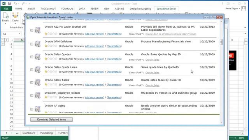Click outline level 1 button
The height and width of the screenshot is (140, 249).
[x=3, y=40]
